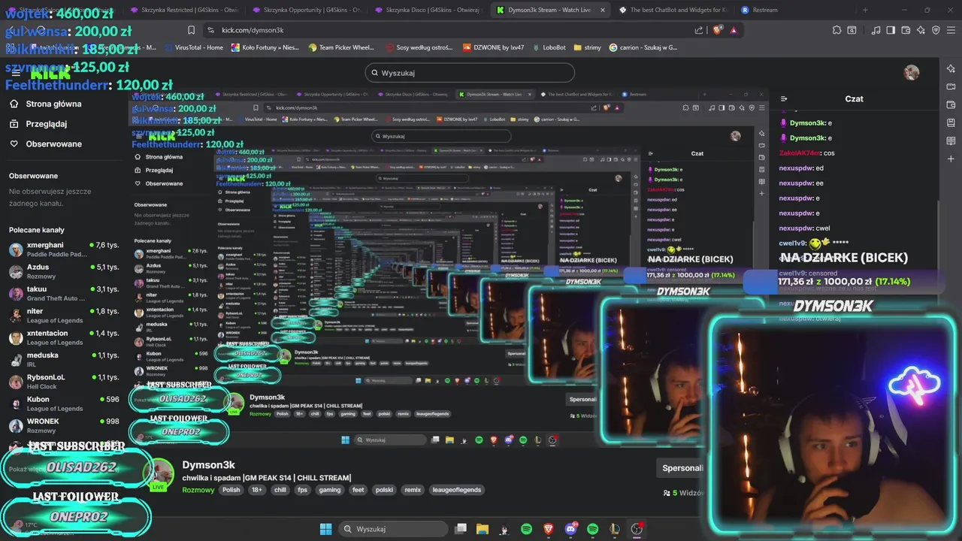Viewport: 962px width, 541px height.
Task: Open recommended channel xntentacion
Action: (x=64, y=337)
